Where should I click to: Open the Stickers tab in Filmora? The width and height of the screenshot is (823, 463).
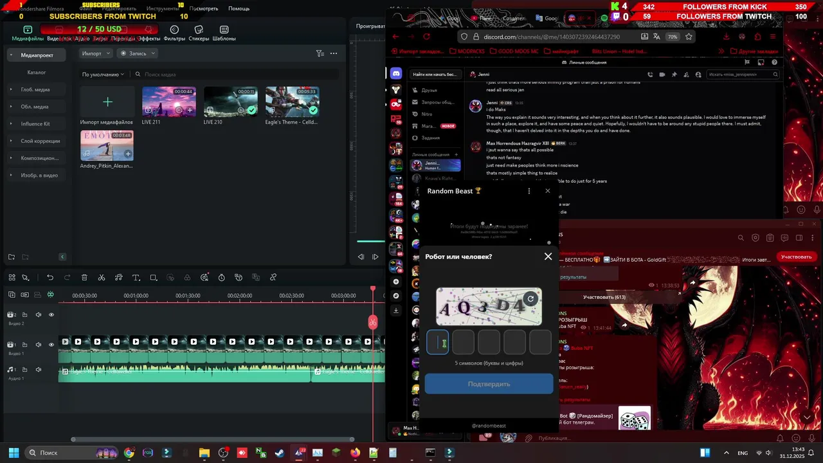coord(199,34)
